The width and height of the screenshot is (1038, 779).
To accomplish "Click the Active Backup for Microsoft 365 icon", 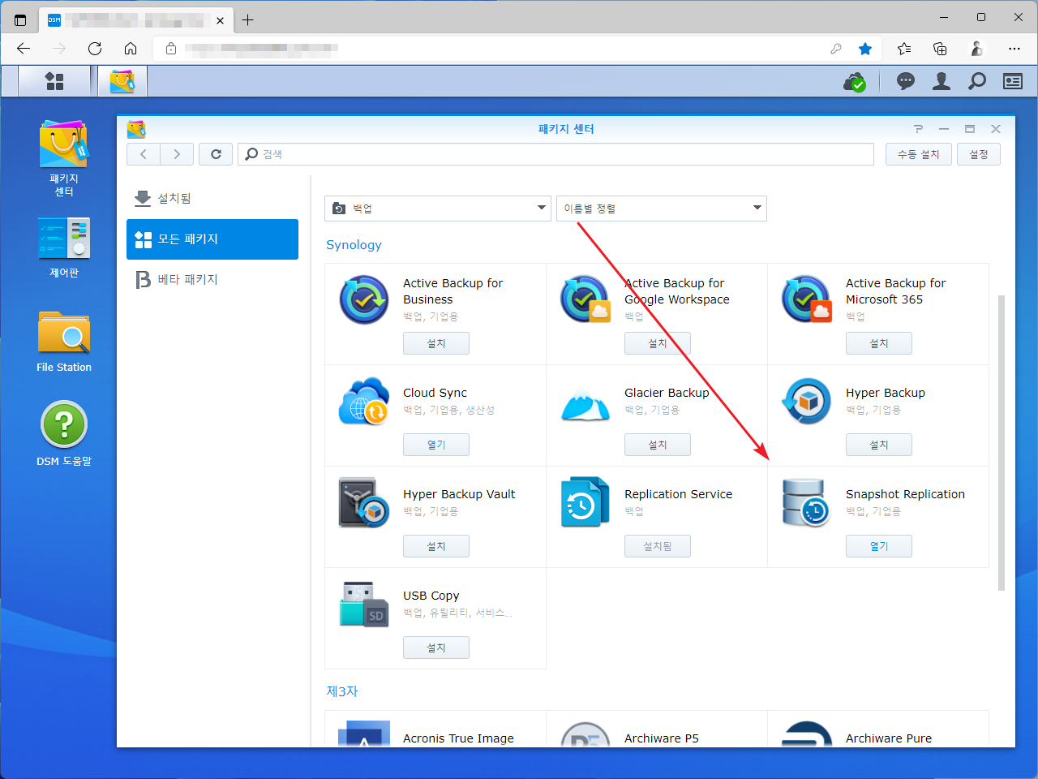I will (807, 299).
